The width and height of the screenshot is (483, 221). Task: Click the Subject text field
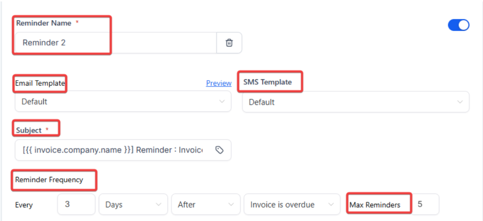(112, 150)
